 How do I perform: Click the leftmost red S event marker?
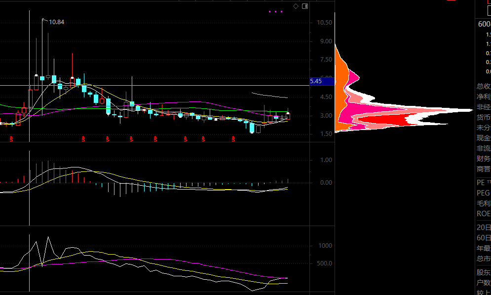(x=11, y=139)
